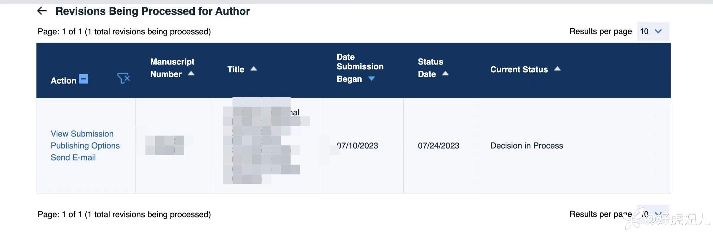Open the View Submission link

pyautogui.click(x=82, y=134)
